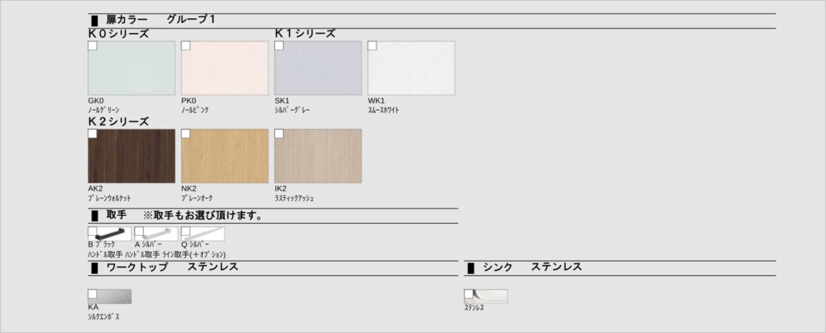Click the K1シリーズ heading
826x333 pixels.
(x=305, y=33)
